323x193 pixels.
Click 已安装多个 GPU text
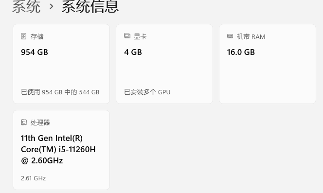click(x=147, y=92)
